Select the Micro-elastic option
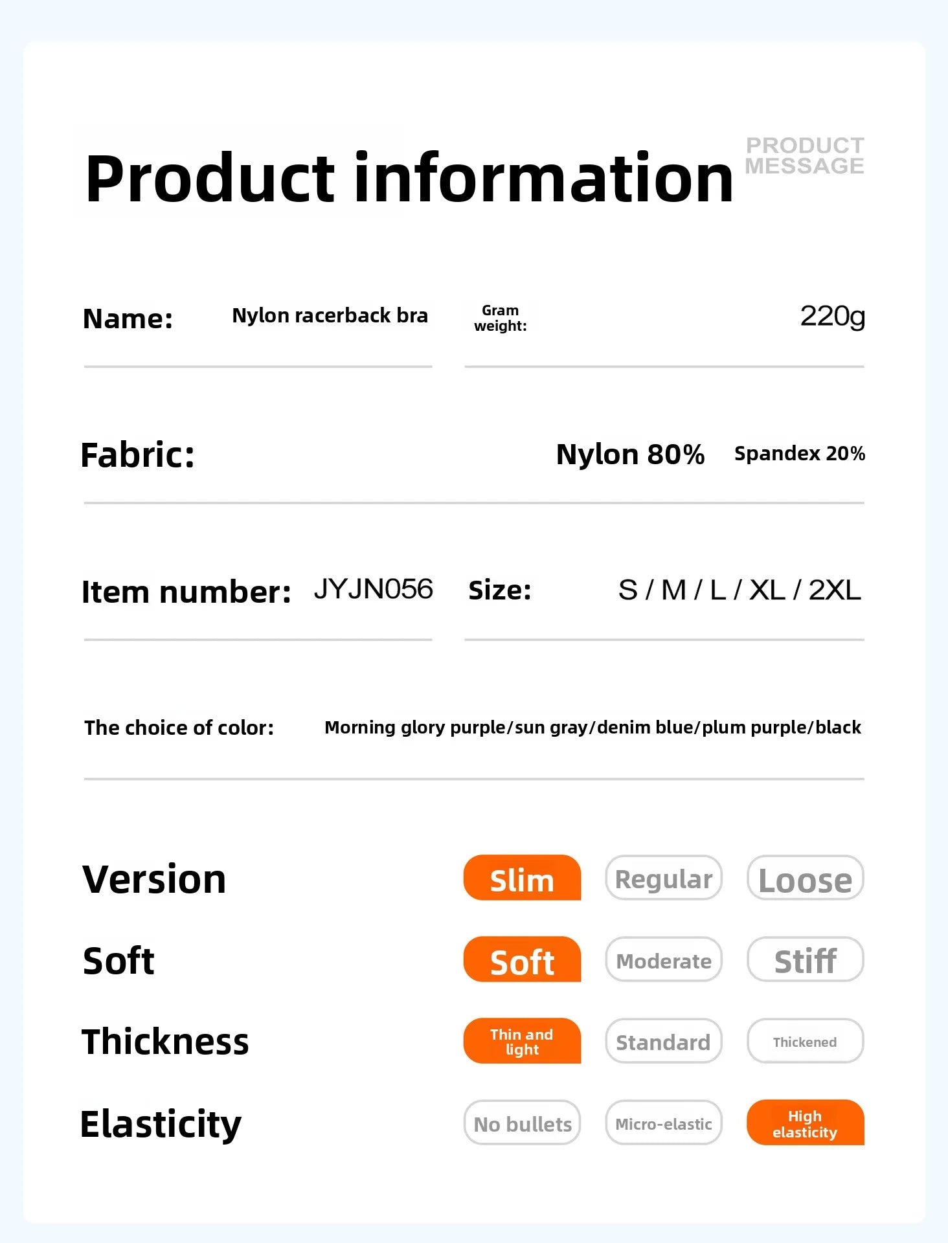Screen dimensions: 948x1243 click(x=664, y=1122)
